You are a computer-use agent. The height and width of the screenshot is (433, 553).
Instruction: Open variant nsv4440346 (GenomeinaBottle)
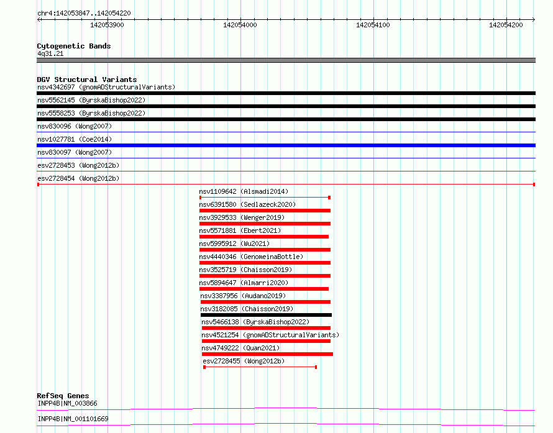pyautogui.click(x=251, y=257)
